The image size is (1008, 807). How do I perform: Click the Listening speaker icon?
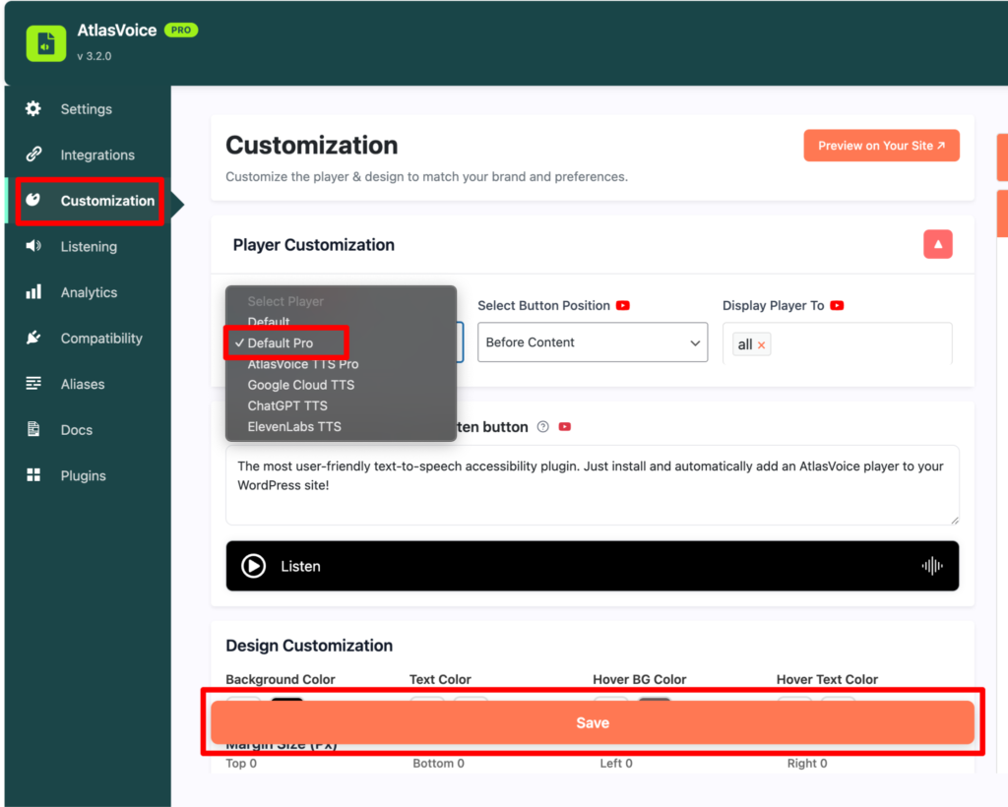click(33, 246)
